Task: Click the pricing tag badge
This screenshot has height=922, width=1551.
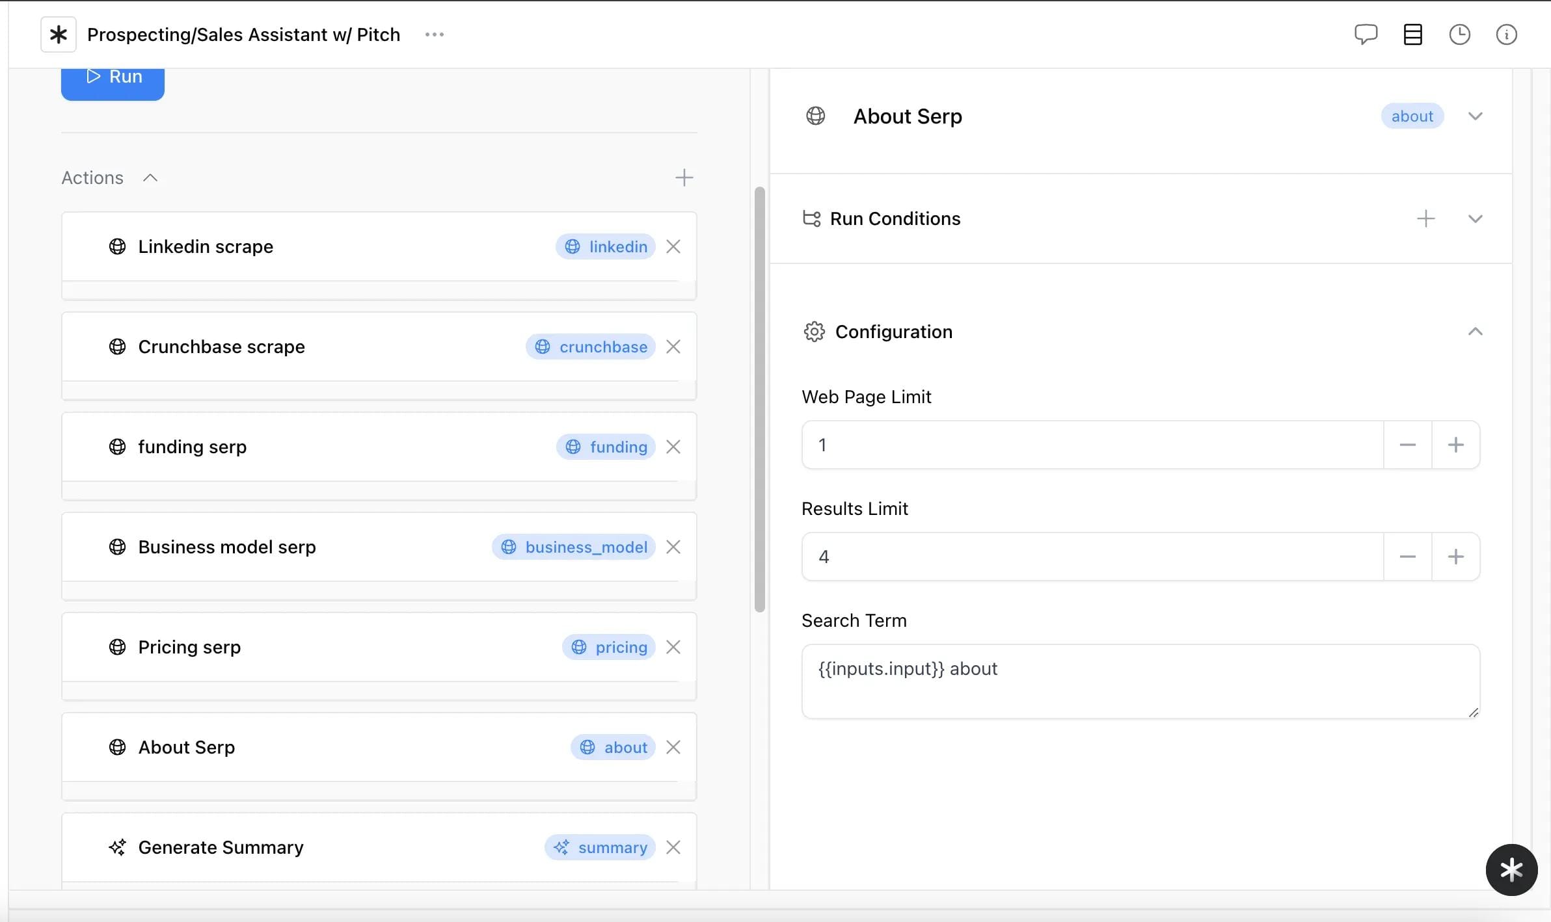Action: coord(608,647)
